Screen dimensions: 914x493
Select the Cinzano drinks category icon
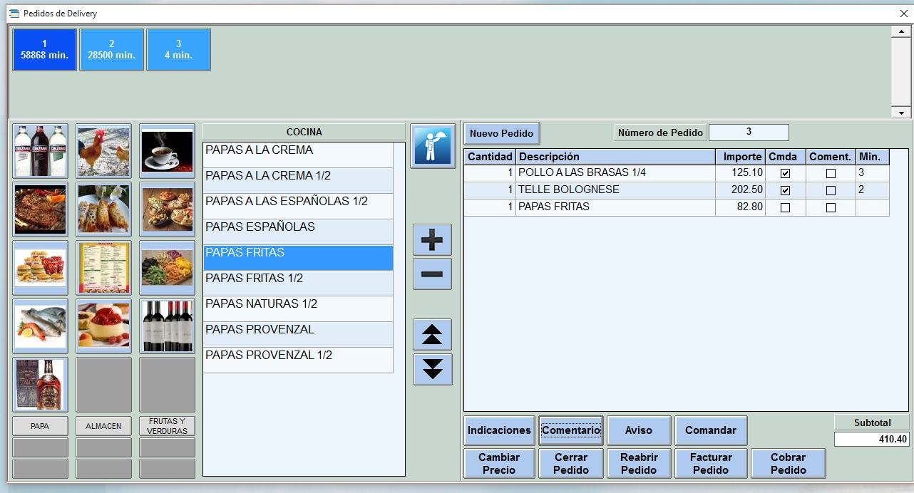(39, 150)
